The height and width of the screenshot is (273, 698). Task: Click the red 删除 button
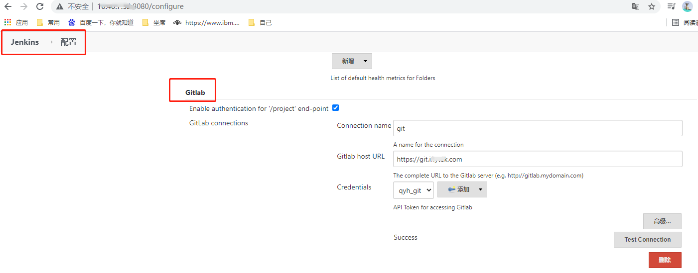point(665,260)
